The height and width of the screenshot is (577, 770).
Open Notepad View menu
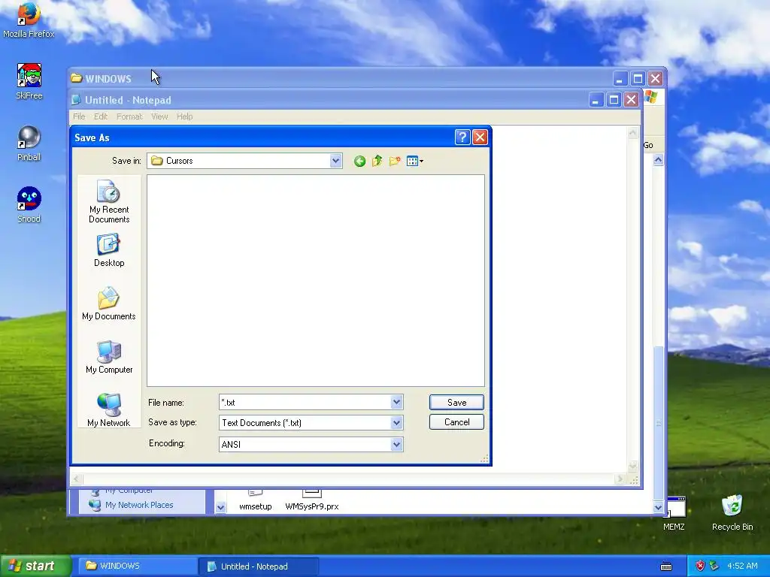coord(159,116)
